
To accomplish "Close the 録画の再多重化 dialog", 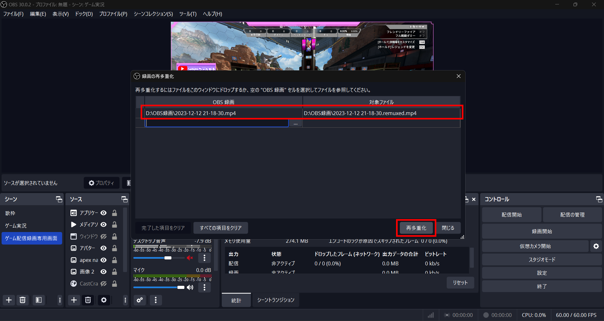I will coord(458,76).
